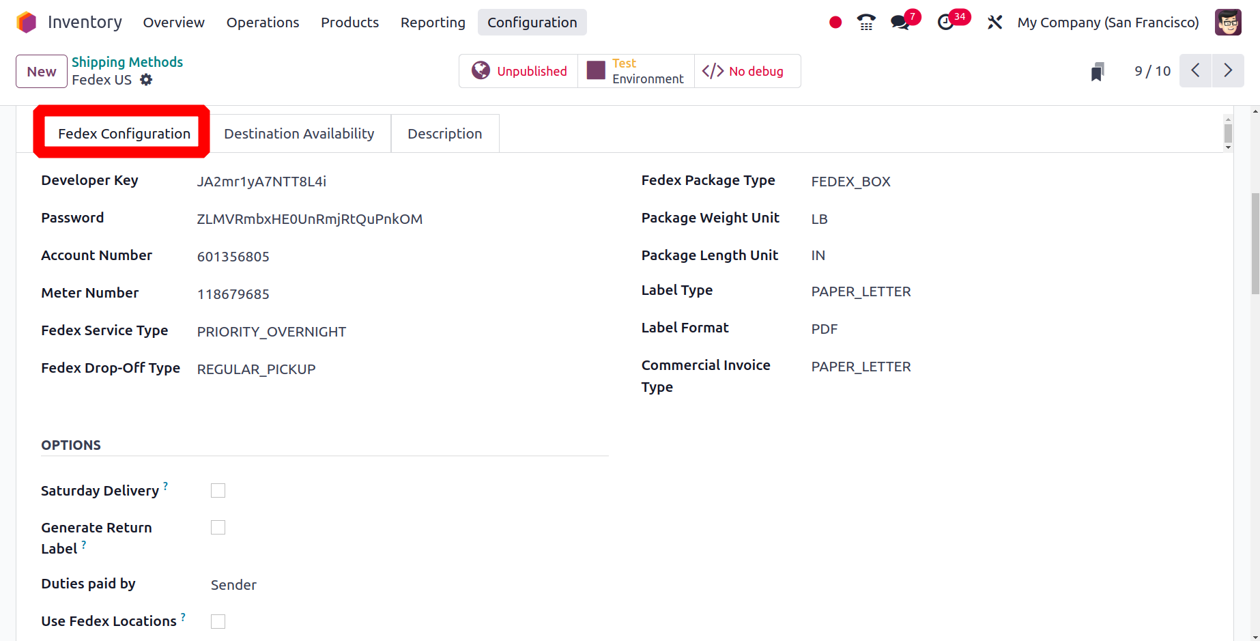Open the Products menu
The width and height of the screenshot is (1260, 641).
(x=349, y=23)
